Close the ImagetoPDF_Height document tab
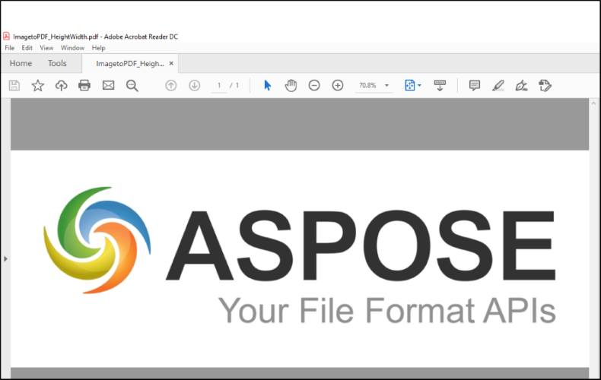This screenshot has height=380, width=601. (171, 64)
